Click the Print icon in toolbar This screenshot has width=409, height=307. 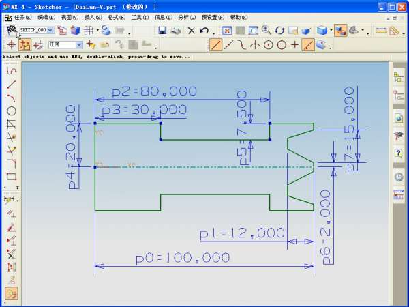(175, 31)
